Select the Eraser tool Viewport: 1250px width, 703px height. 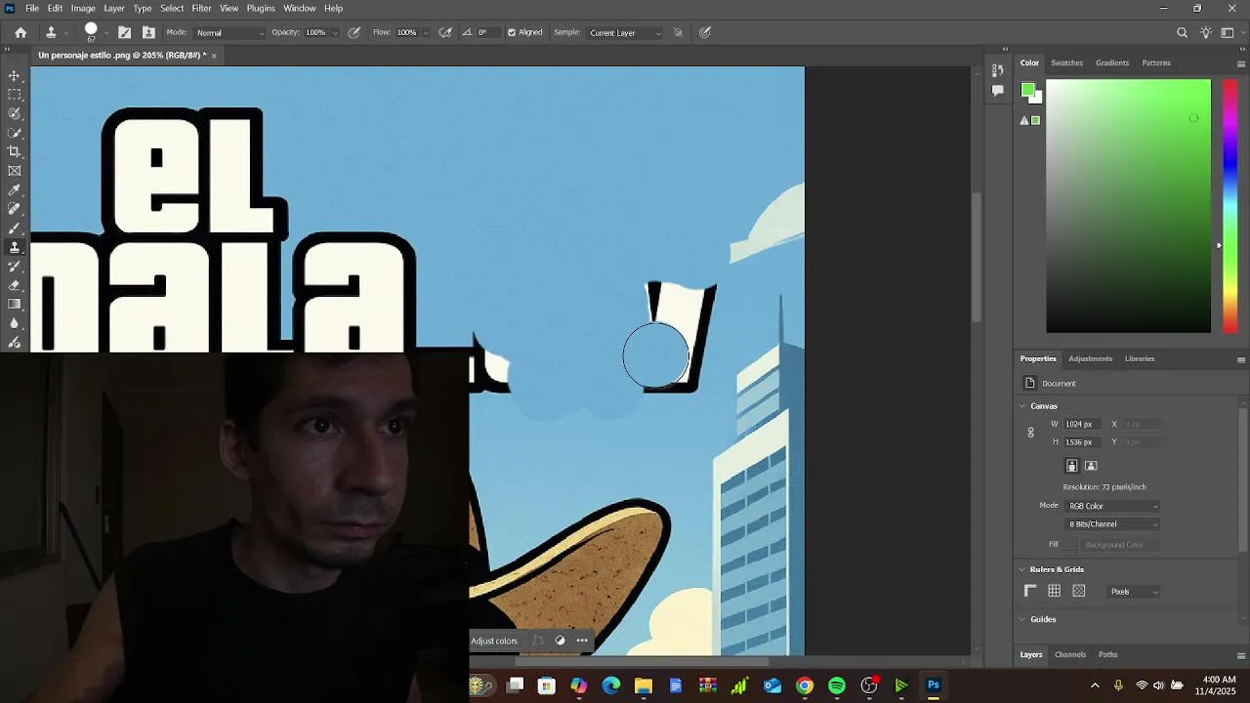pyautogui.click(x=15, y=285)
